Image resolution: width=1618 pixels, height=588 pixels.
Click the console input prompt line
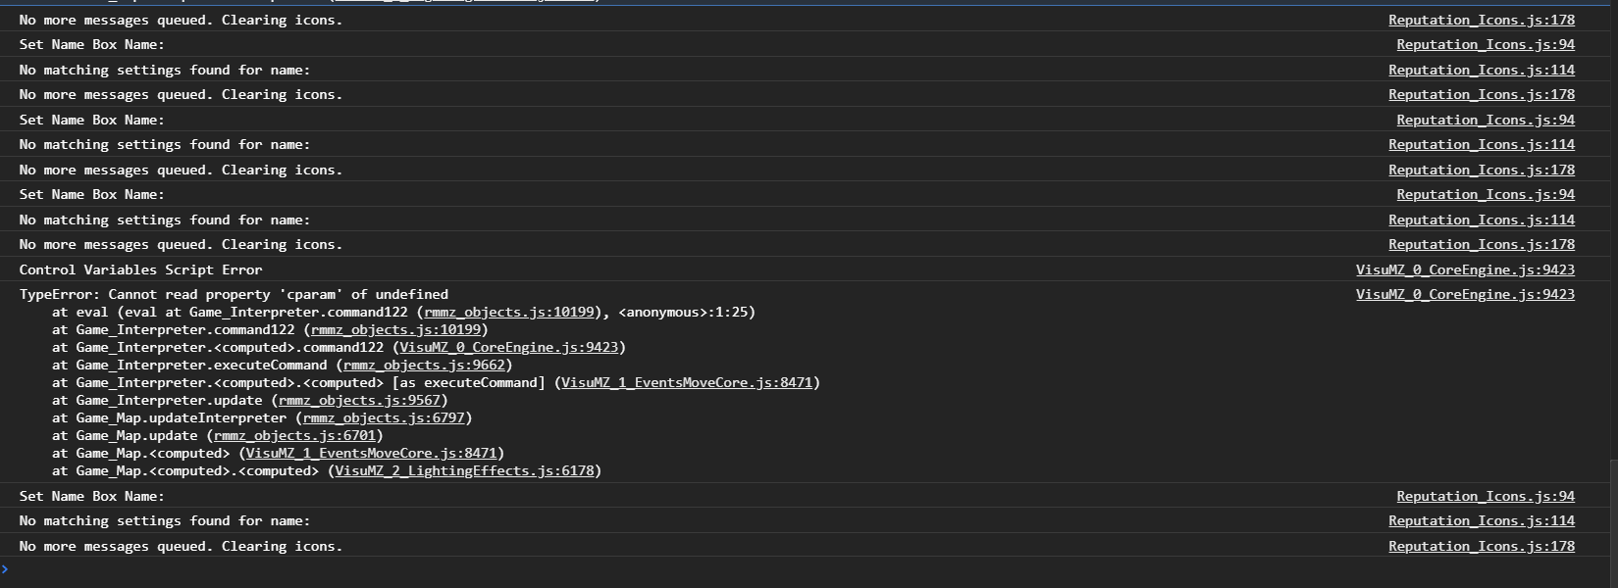click(805, 569)
